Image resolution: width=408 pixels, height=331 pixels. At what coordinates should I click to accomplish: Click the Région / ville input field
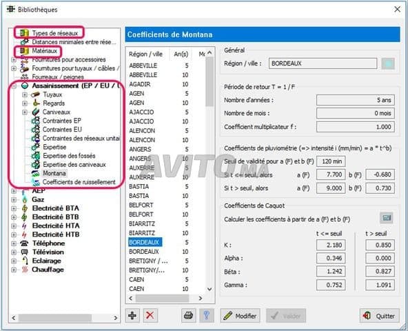[x=323, y=63]
